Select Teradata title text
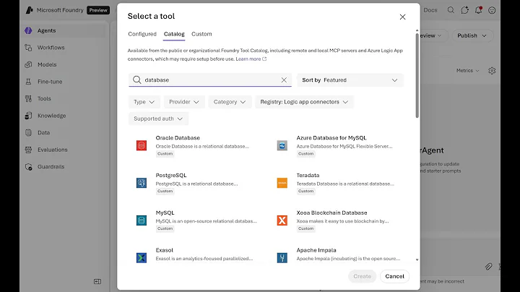The width and height of the screenshot is (520, 292). [x=308, y=175]
